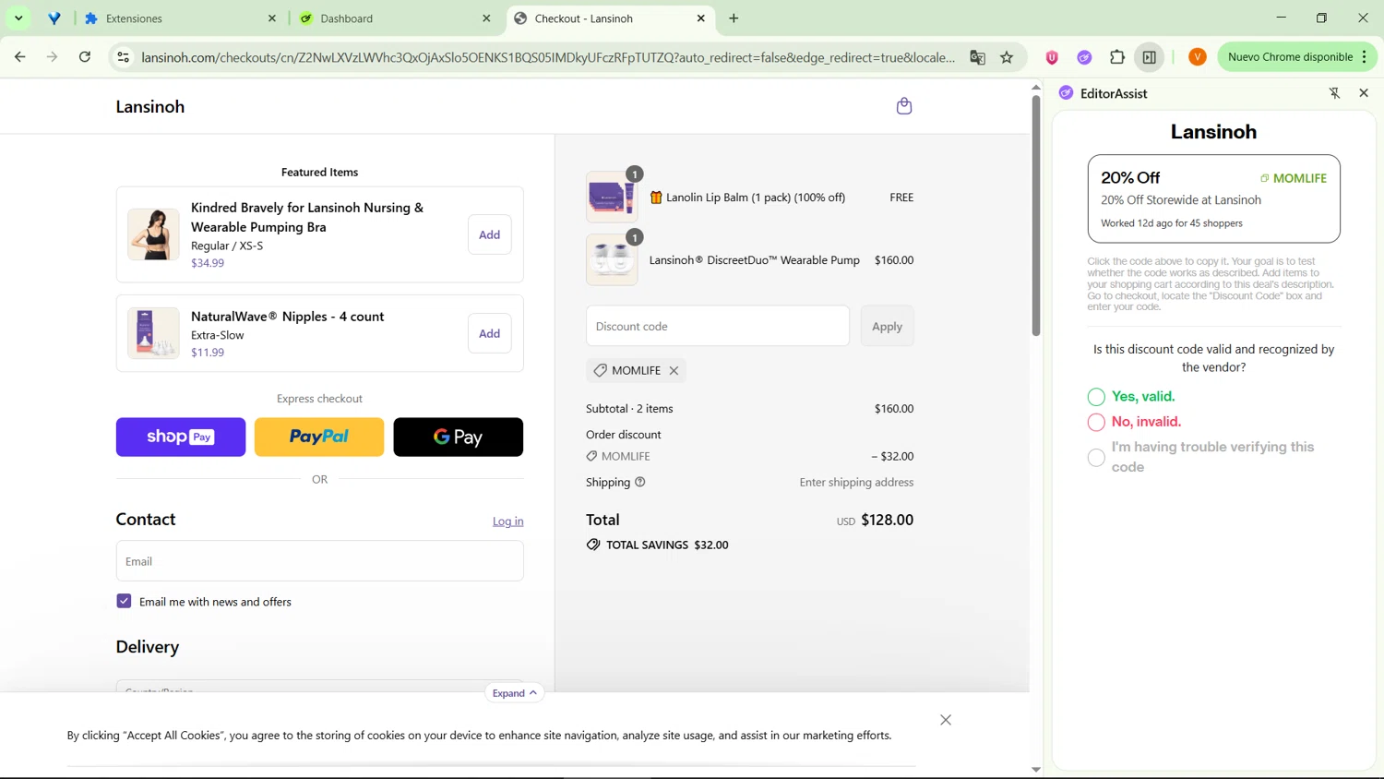Bookmark this page with the star icon
The height and width of the screenshot is (779, 1384).
pos(1007,57)
